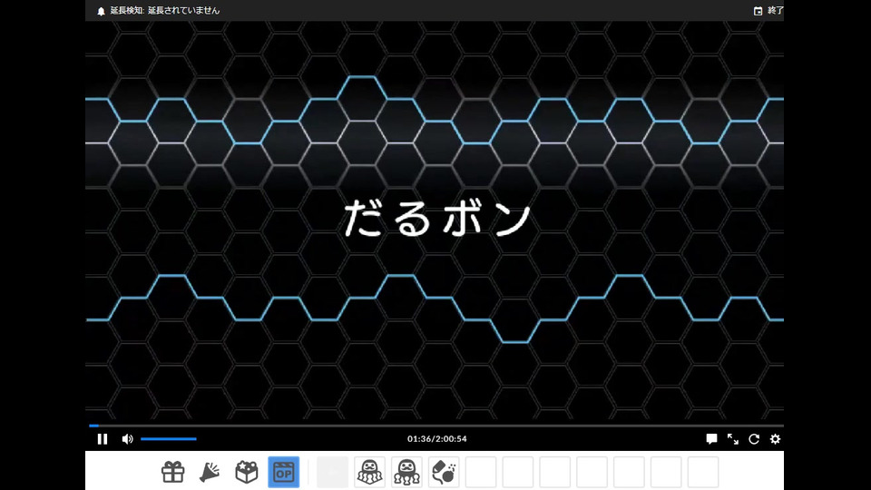
Task: Click the だるボン title in the video
Action: pos(437,219)
